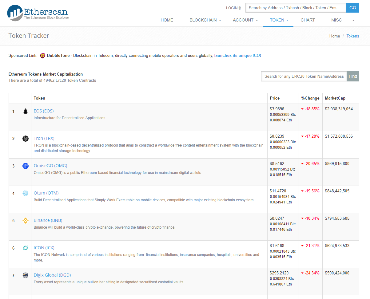Click the Digix Global token icon
Image resolution: width=370 pixels, height=299 pixels.
(26, 275)
